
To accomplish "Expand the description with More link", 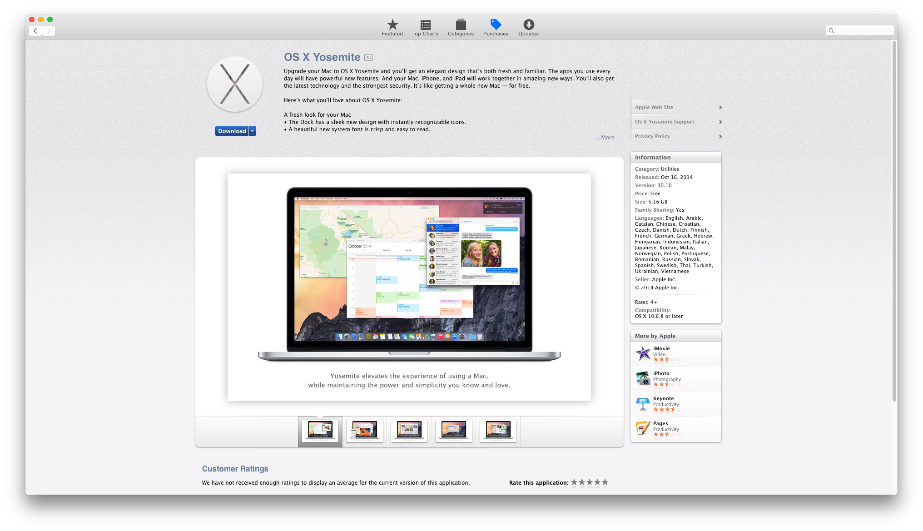I will click(605, 138).
